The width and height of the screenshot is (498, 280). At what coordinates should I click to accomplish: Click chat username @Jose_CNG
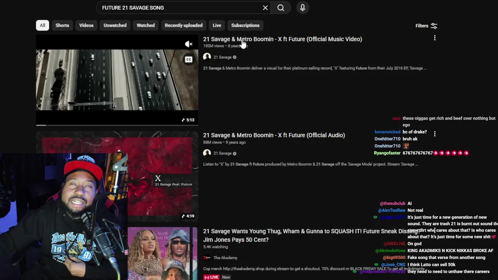(x=393, y=265)
